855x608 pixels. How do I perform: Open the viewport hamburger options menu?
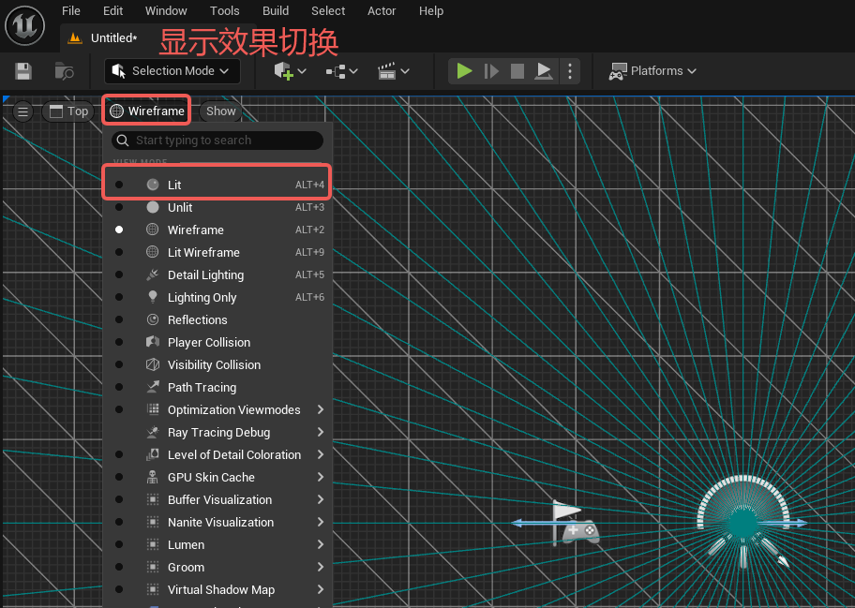[22, 111]
